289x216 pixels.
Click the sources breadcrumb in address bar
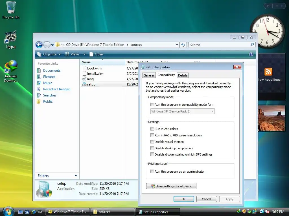[x=136, y=45]
